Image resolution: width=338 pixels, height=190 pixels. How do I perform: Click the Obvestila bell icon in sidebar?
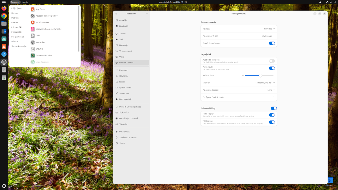tap(117, 76)
